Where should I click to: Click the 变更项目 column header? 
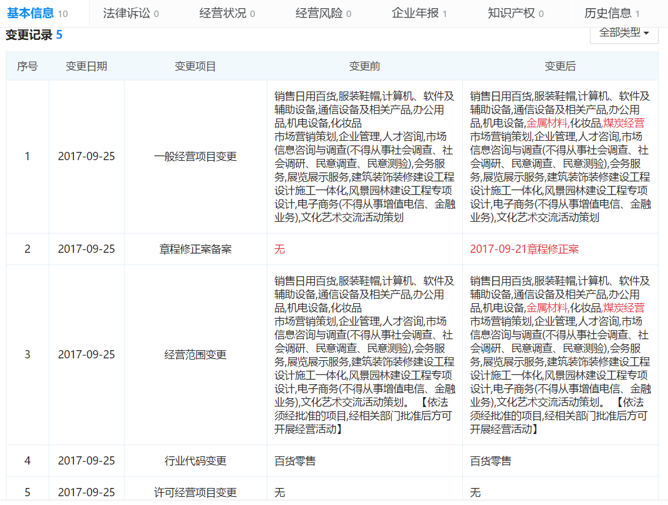[195, 66]
